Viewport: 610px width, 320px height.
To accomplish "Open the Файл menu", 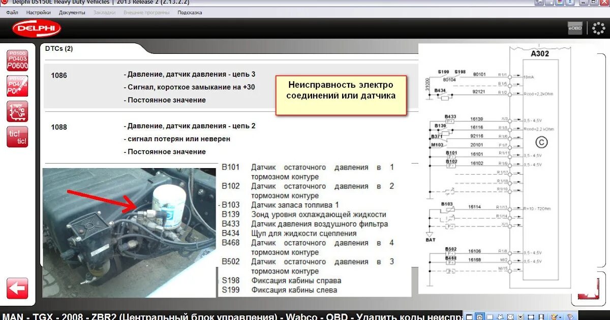I will click(12, 12).
